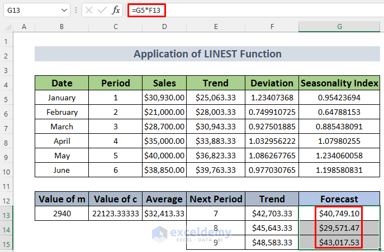This screenshot has width=384, height=252.
Task: Select the Average cell showing $32,413.33
Action: pyautogui.click(x=164, y=214)
